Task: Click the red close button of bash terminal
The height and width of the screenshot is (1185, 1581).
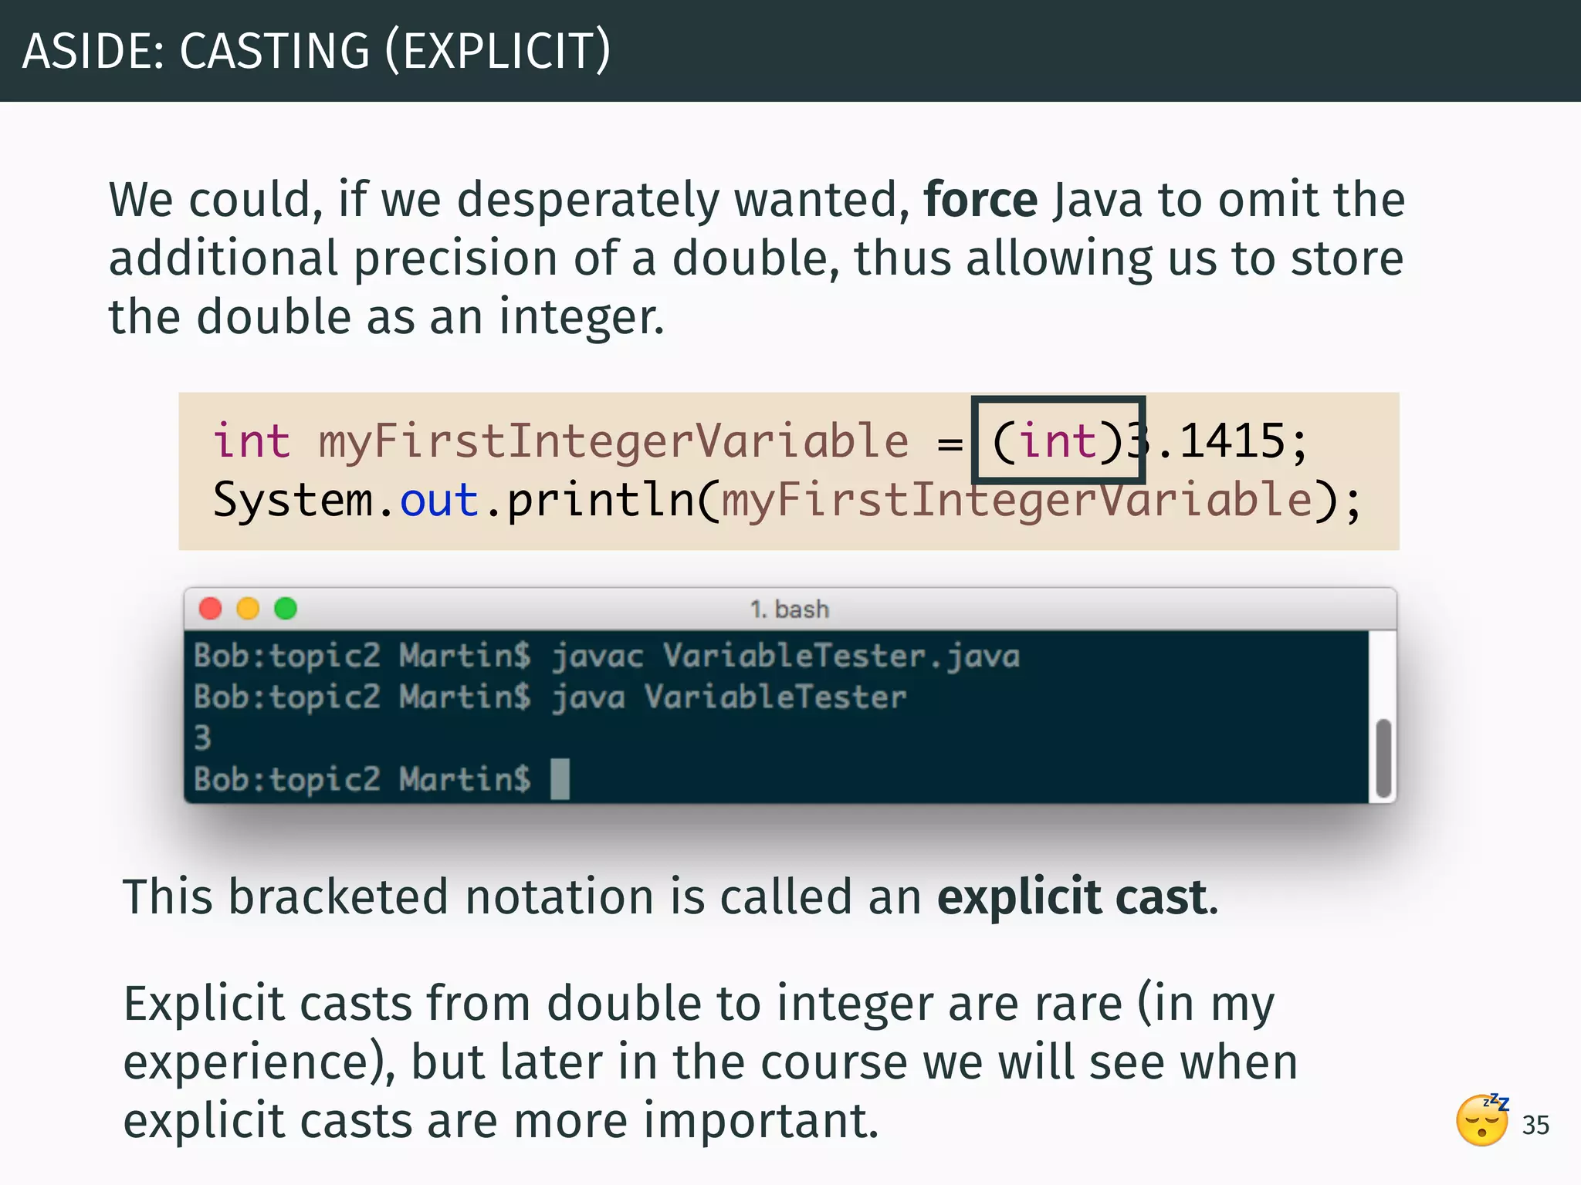Action: [210, 609]
